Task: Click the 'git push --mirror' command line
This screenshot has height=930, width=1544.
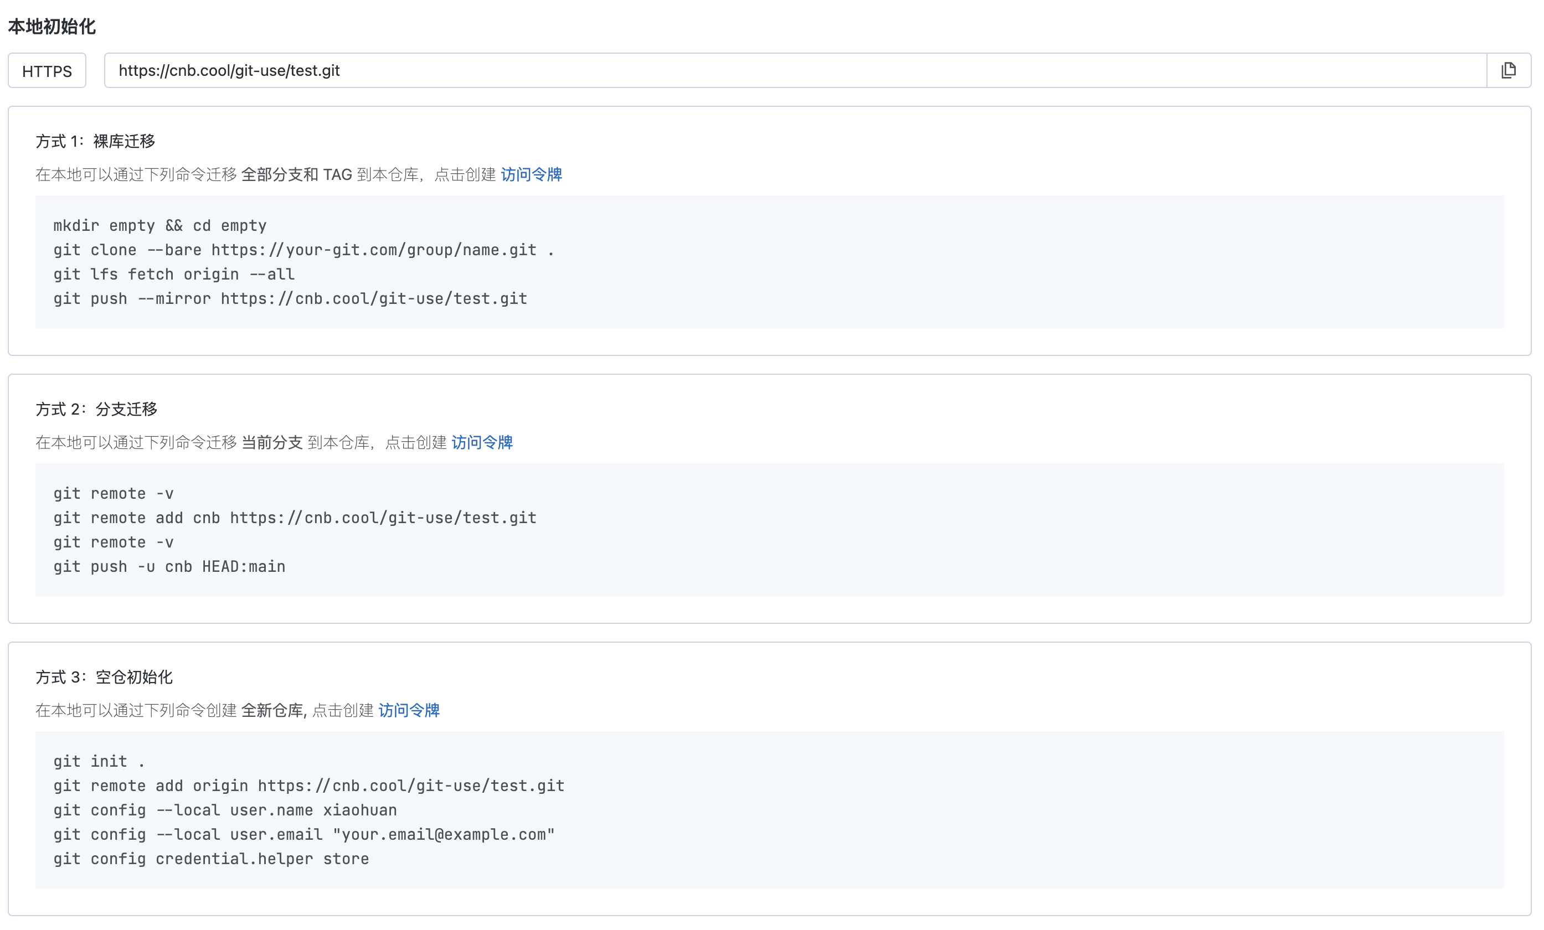Action: click(x=290, y=299)
